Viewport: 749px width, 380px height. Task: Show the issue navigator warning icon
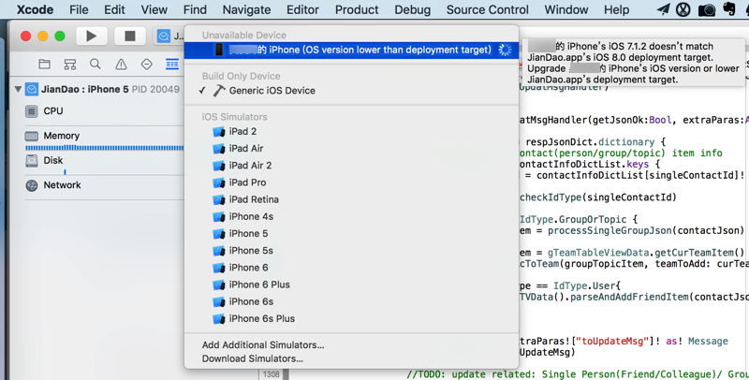pyautogui.click(x=121, y=65)
